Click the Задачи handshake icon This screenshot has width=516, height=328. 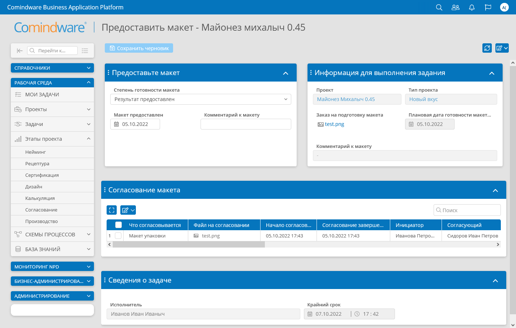pyautogui.click(x=18, y=124)
